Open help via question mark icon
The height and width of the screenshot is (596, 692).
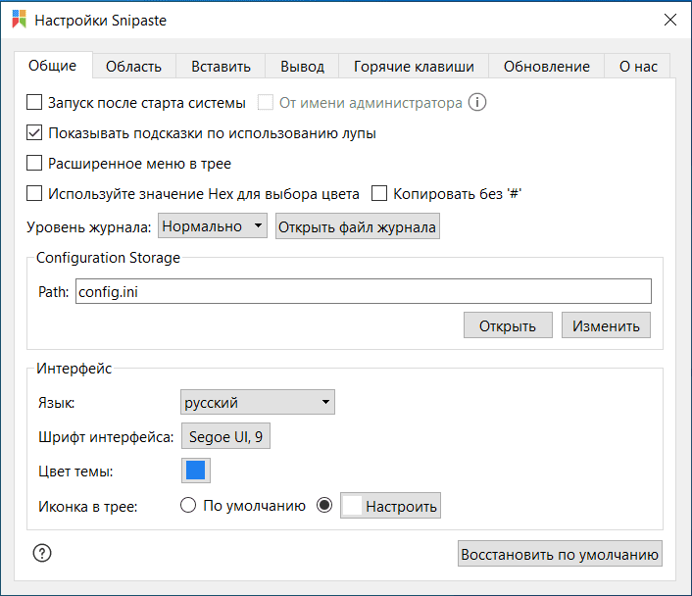[41, 553]
